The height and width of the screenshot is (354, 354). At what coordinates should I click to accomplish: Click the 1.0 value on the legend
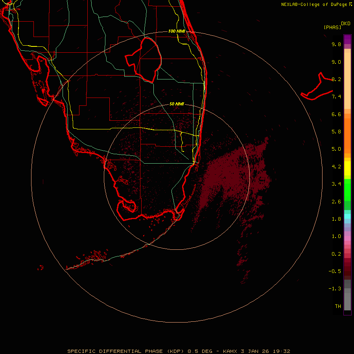tap(336, 236)
